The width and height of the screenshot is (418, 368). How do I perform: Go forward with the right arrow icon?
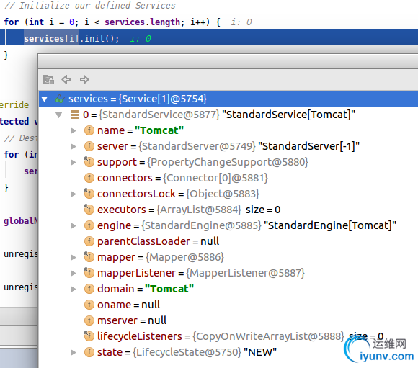(84, 79)
